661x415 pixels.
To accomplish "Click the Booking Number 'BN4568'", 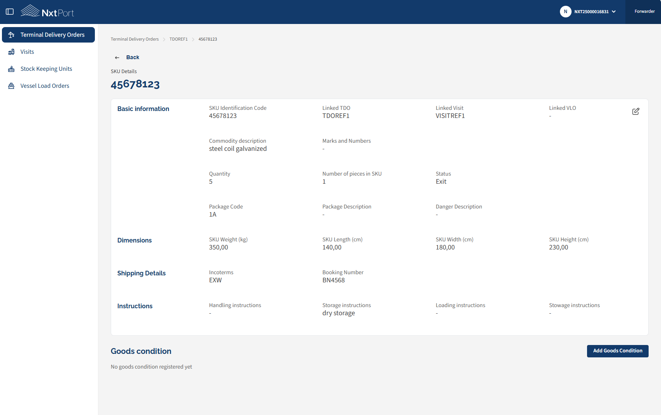I will [x=333, y=280].
